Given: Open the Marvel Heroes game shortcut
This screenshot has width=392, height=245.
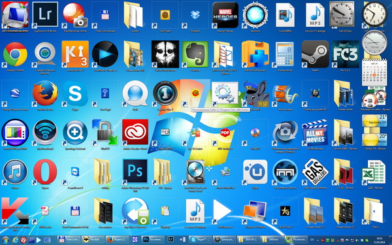Looking at the screenshot, I should (225, 15).
